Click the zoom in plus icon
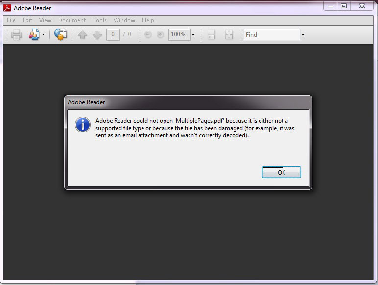Image resolution: width=378 pixels, height=285 pixels. tap(160, 35)
